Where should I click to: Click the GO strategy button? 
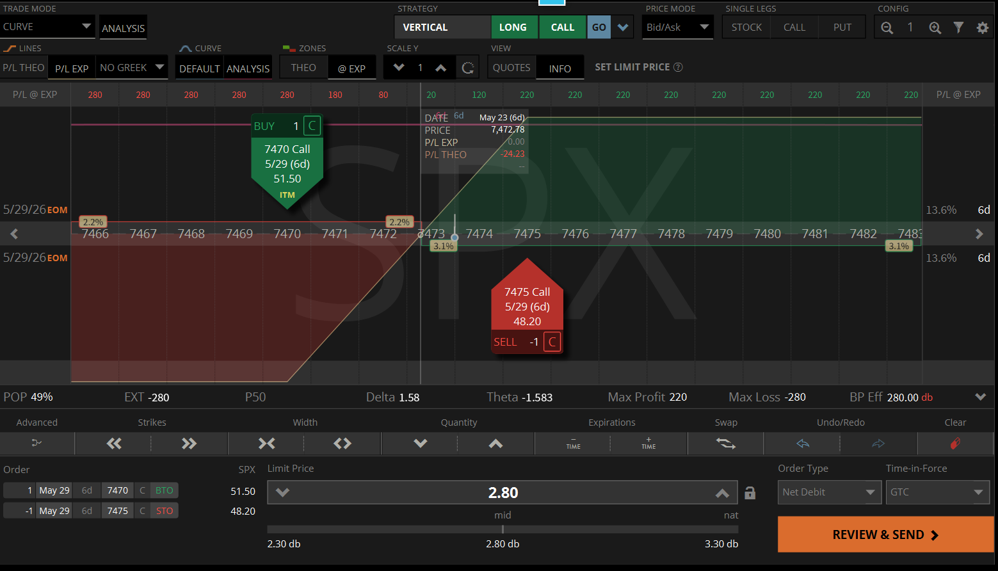click(x=599, y=28)
